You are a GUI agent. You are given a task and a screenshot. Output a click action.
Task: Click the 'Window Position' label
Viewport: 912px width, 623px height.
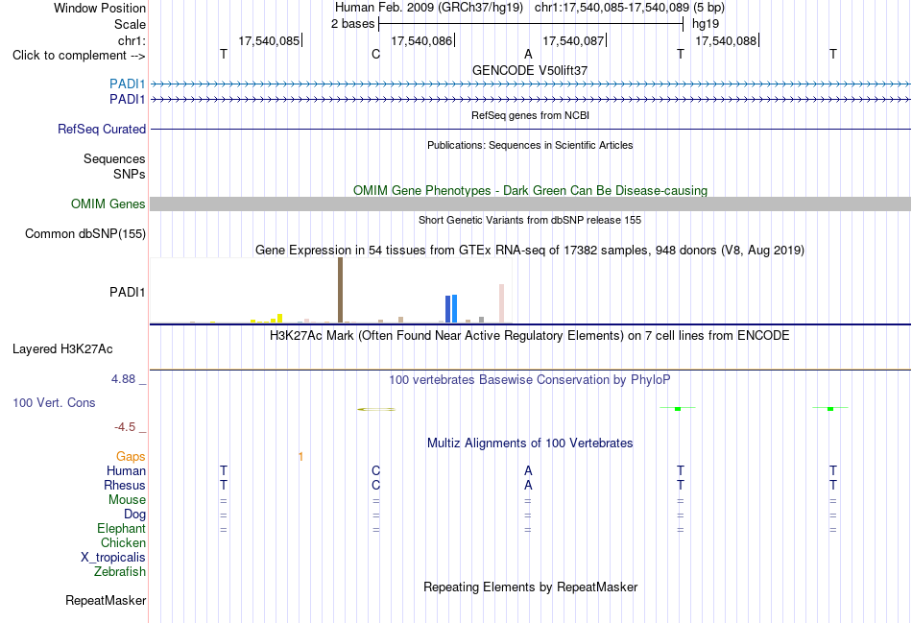(100, 8)
